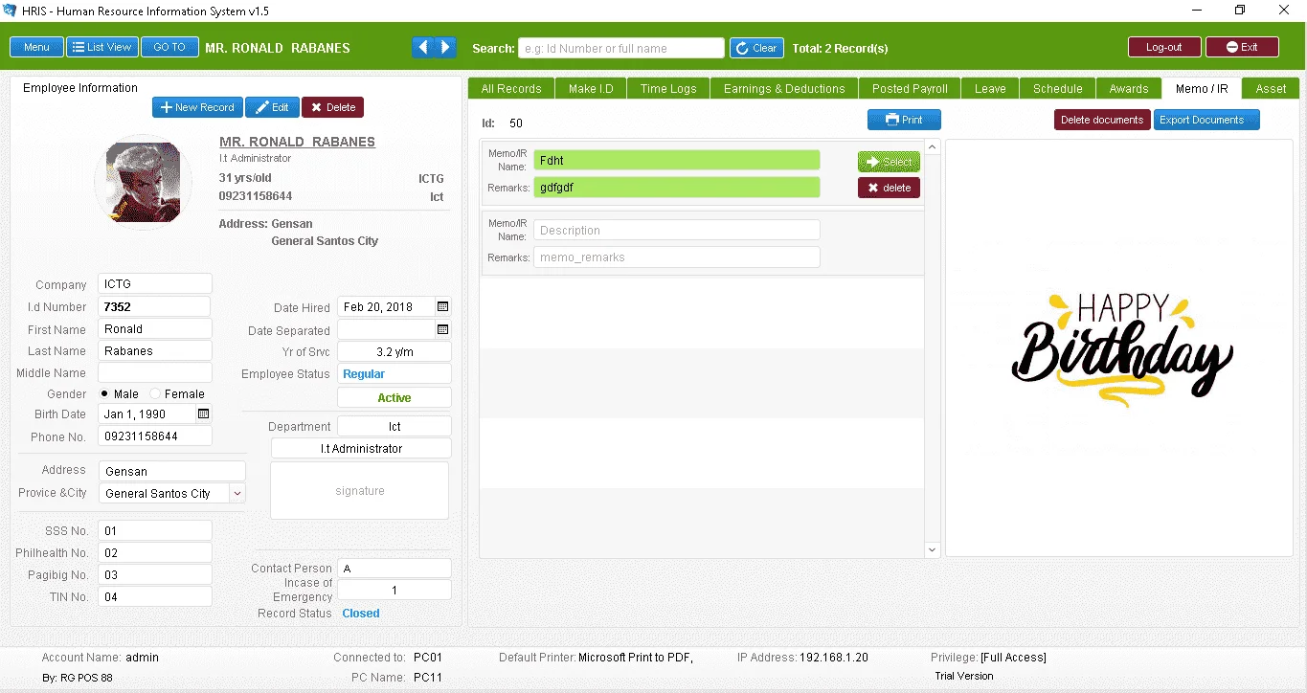Viewport: 1307px width, 693px height.
Task: Click the signature box
Action: pos(359,490)
